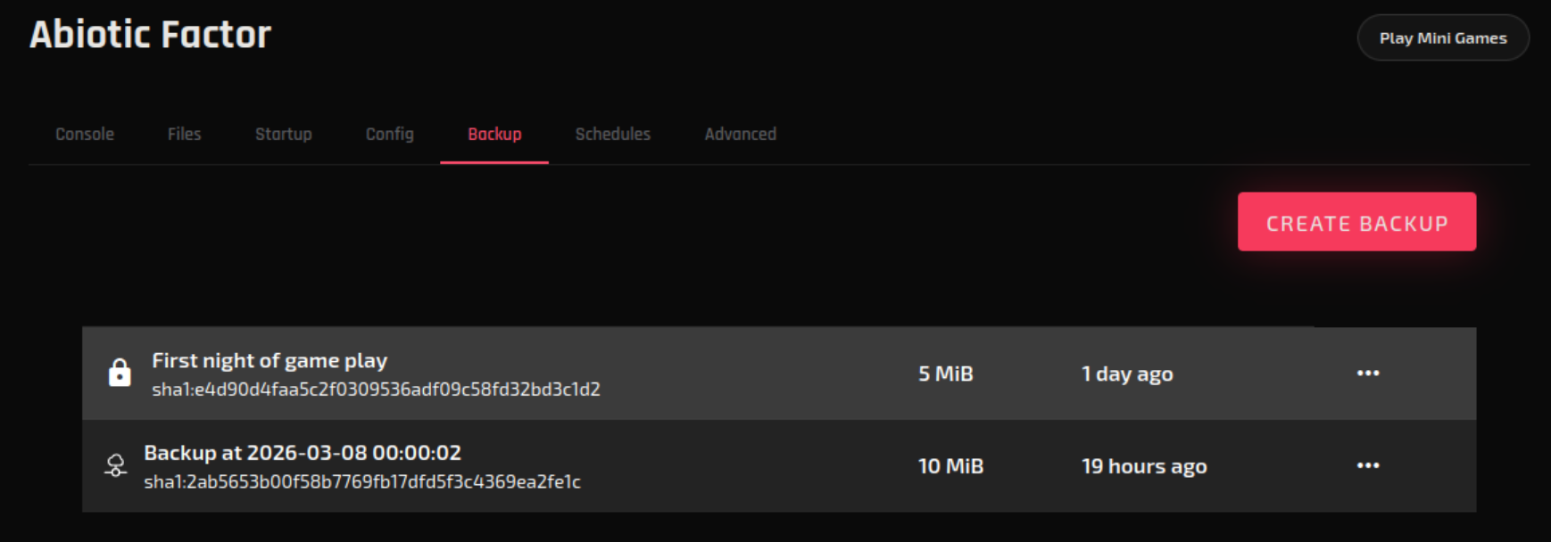Click the 19 hours ago timestamp
1551x542 pixels.
coord(1146,465)
